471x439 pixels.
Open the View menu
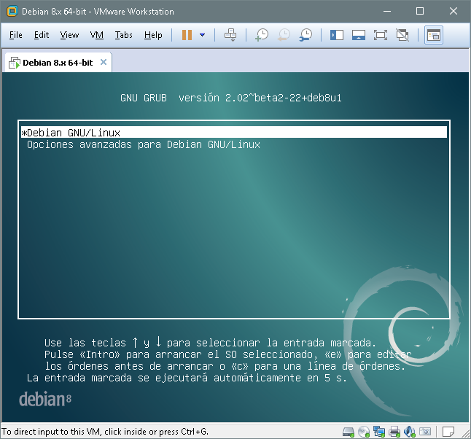tap(69, 35)
